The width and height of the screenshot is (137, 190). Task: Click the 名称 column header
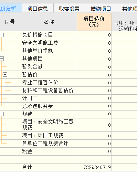(x=49, y=22)
